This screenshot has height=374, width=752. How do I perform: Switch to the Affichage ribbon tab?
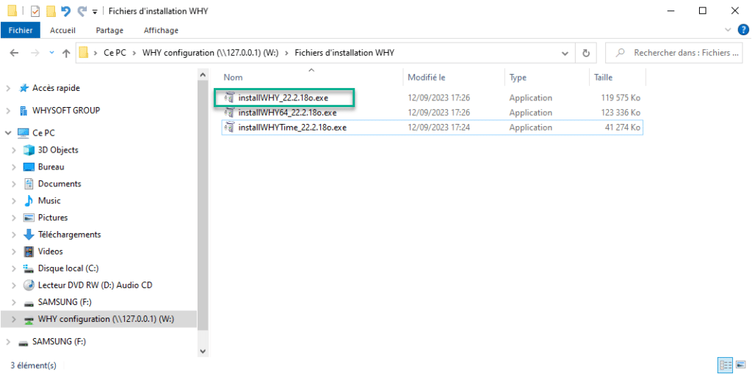(x=161, y=30)
